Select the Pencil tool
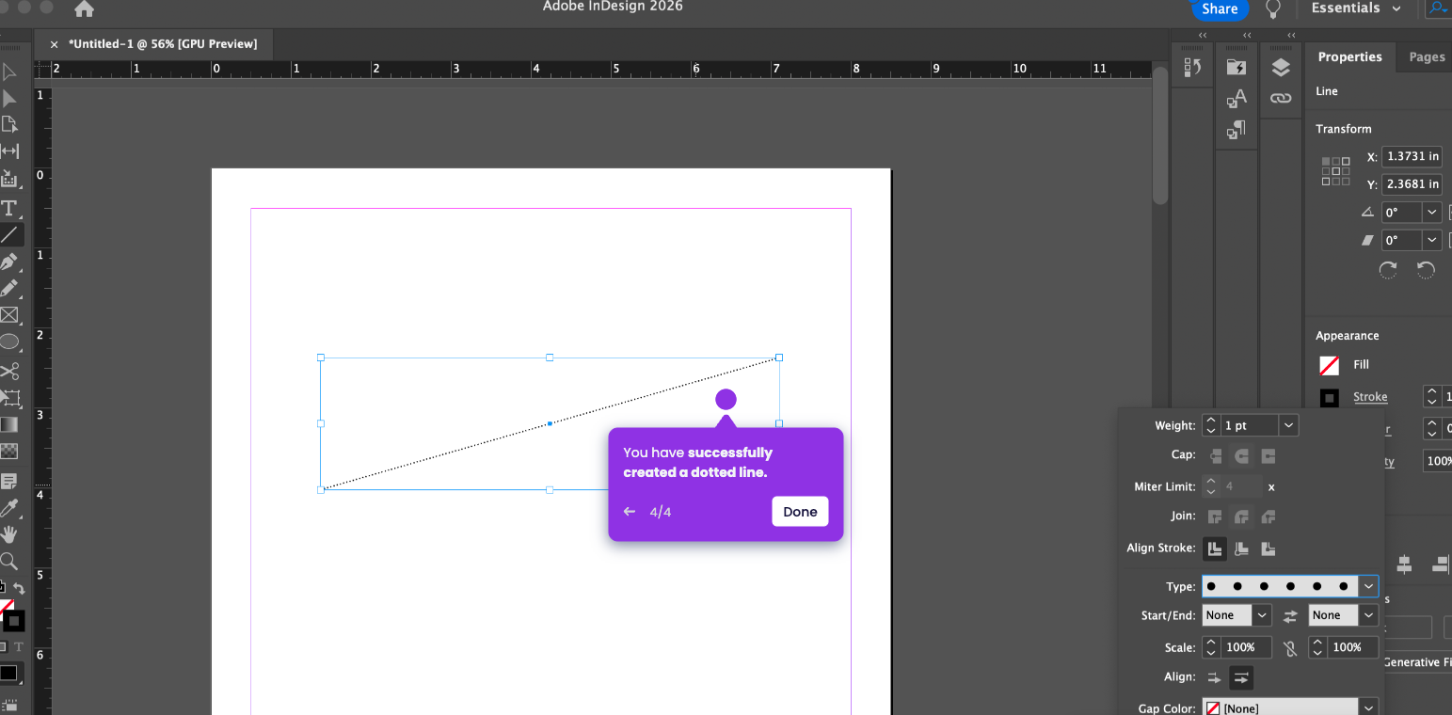Viewport: 1452px width, 715px height. coord(9,289)
